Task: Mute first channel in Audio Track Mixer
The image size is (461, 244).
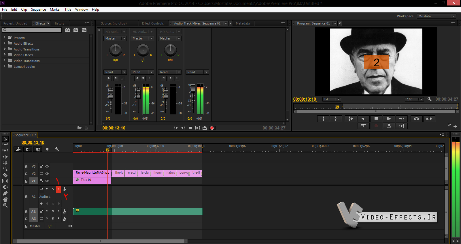Action: click(109, 78)
